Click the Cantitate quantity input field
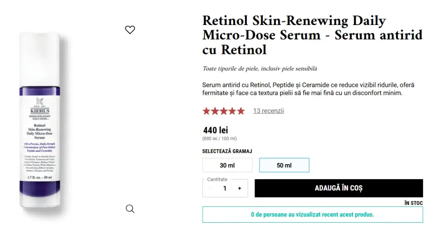Image resolution: width=428 pixels, height=225 pixels. pos(225,188)
